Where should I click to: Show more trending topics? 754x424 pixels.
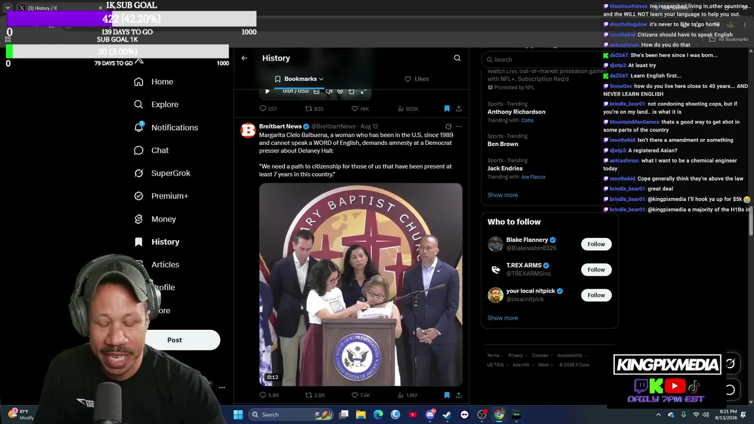click(502, 195)
